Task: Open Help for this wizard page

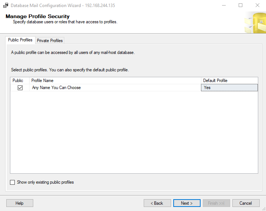Action: pyautogui.click(x=20, y=203)
